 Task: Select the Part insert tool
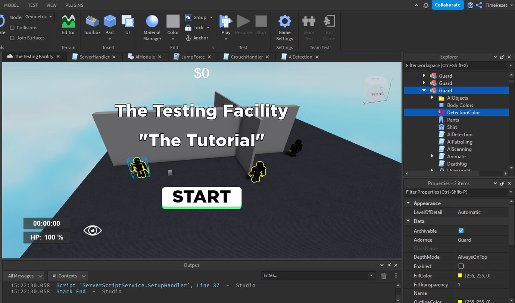[109, 22]
